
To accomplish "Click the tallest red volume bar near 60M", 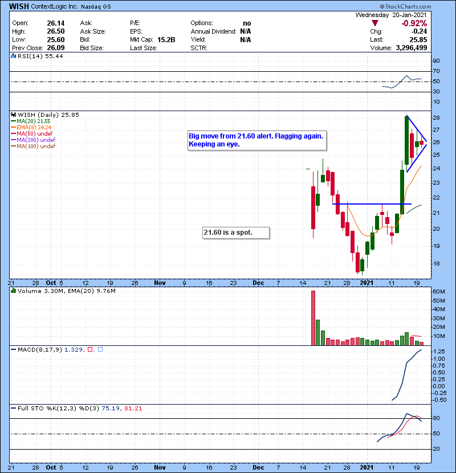I will [x=313, y=318].
